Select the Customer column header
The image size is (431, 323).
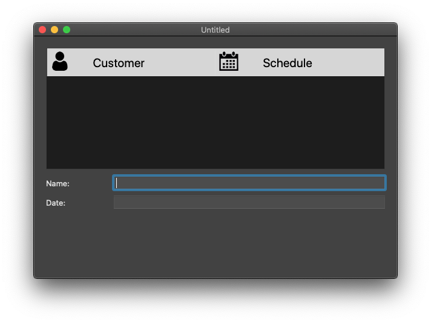pos(131,62)
